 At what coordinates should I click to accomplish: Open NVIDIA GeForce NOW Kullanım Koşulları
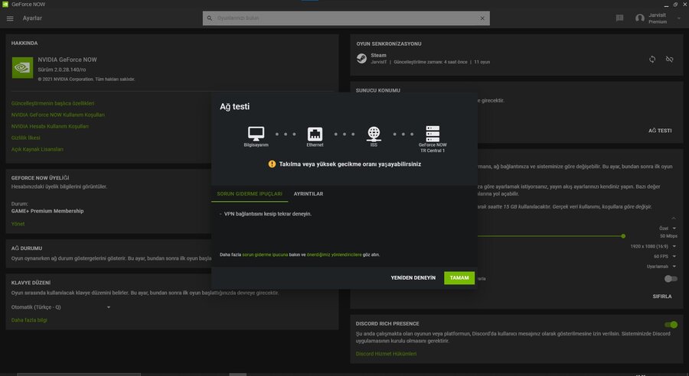(x=58, y=115)
